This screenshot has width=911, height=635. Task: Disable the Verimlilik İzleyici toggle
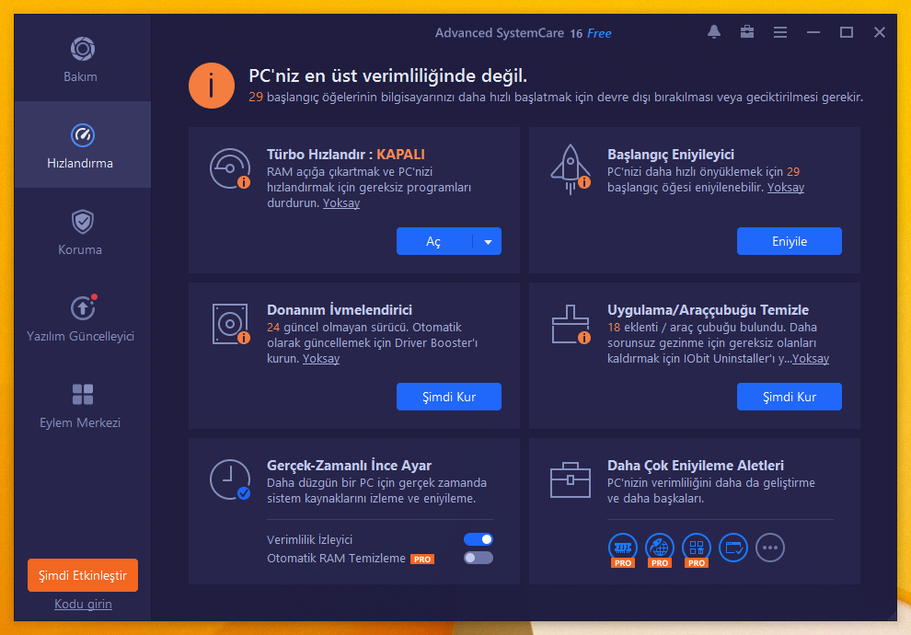pyautogui.click(x=479, y=539)
